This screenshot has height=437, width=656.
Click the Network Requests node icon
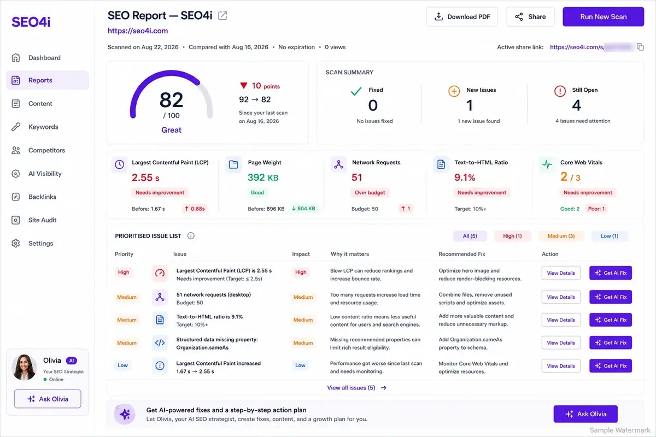click(338, 164)
